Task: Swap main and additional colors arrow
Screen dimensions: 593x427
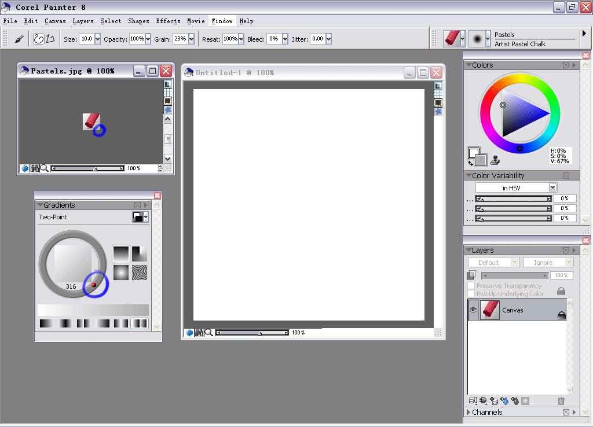Action: pyautogui.click(x=470, y=163)
